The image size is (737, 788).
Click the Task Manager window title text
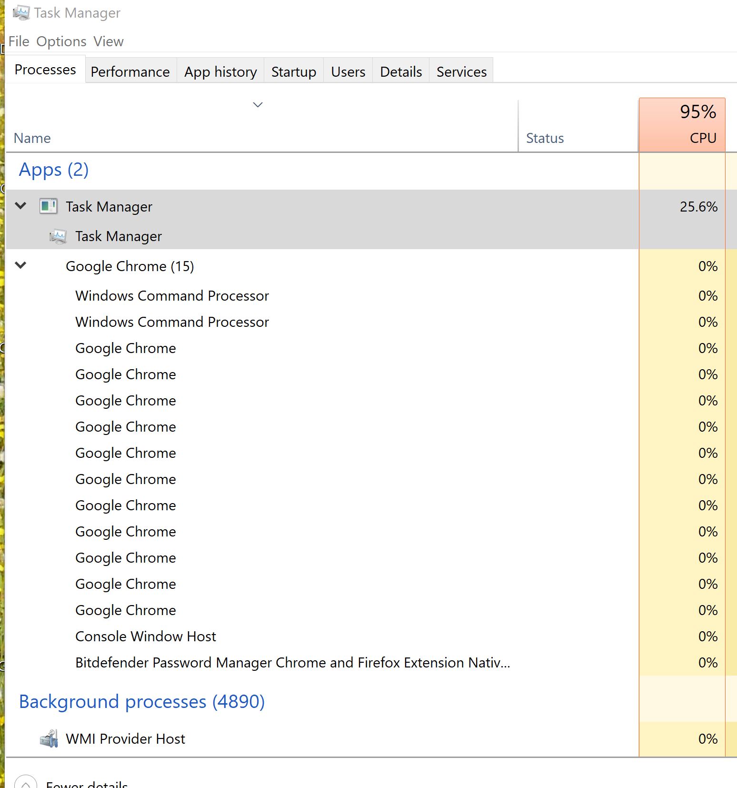click(77, 13)
